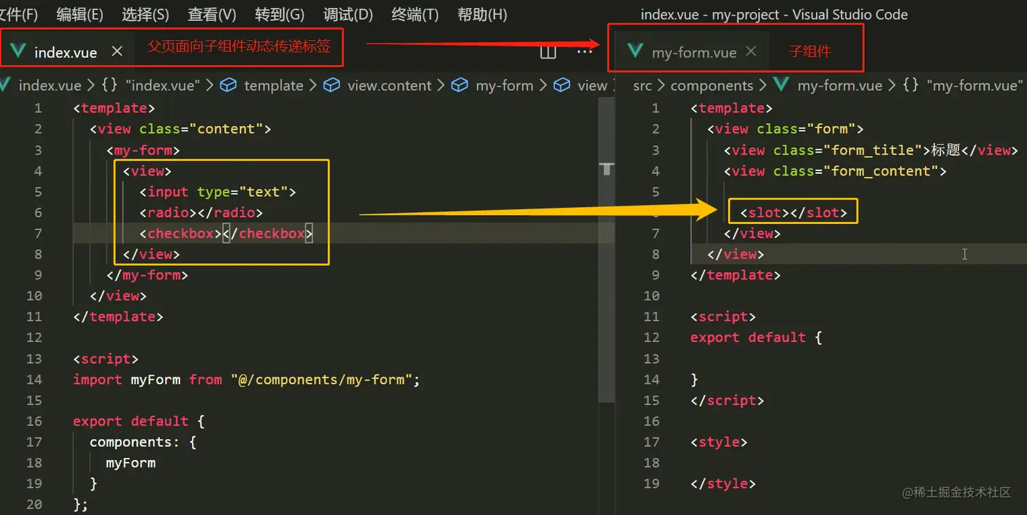Open the More Actions ellipsis menu

pos(584,52)
